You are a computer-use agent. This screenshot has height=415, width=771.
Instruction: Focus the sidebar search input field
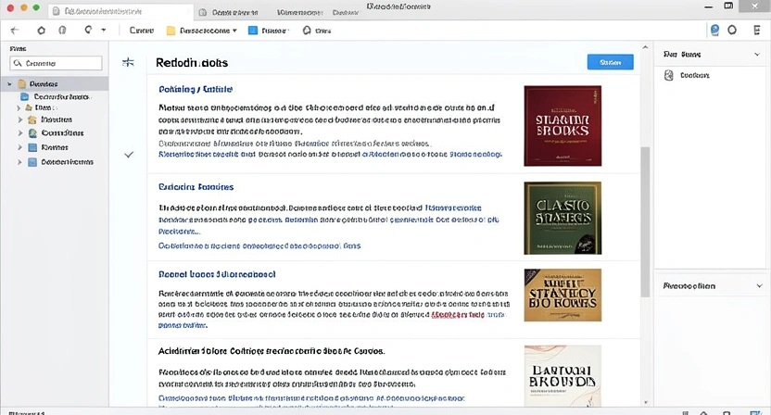click(56, 63)
